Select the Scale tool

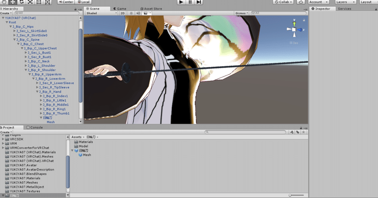(30, 2)
